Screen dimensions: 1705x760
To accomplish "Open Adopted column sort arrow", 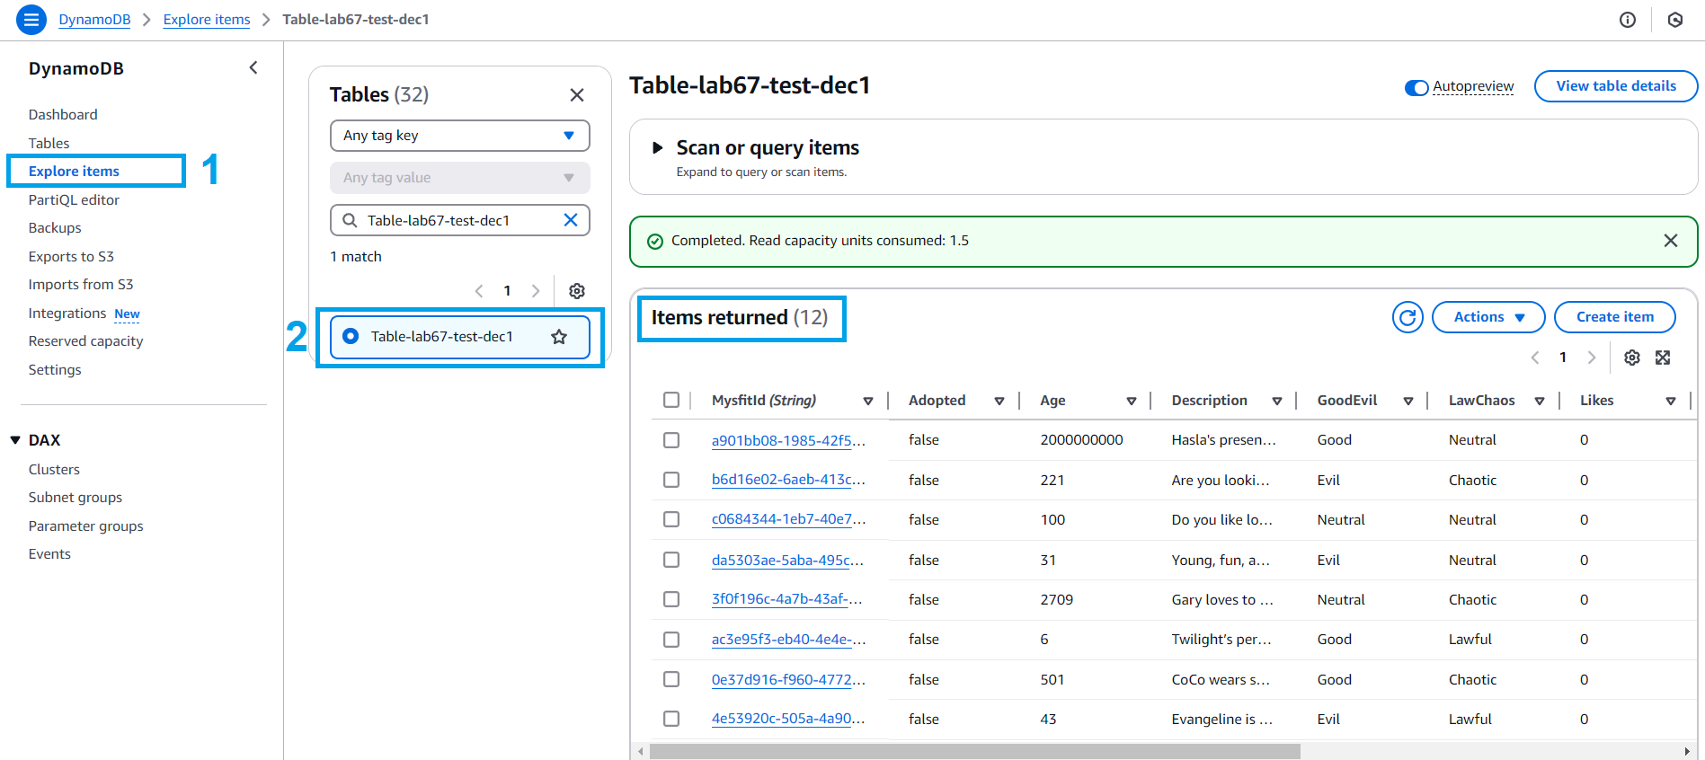I will point(999,402).
